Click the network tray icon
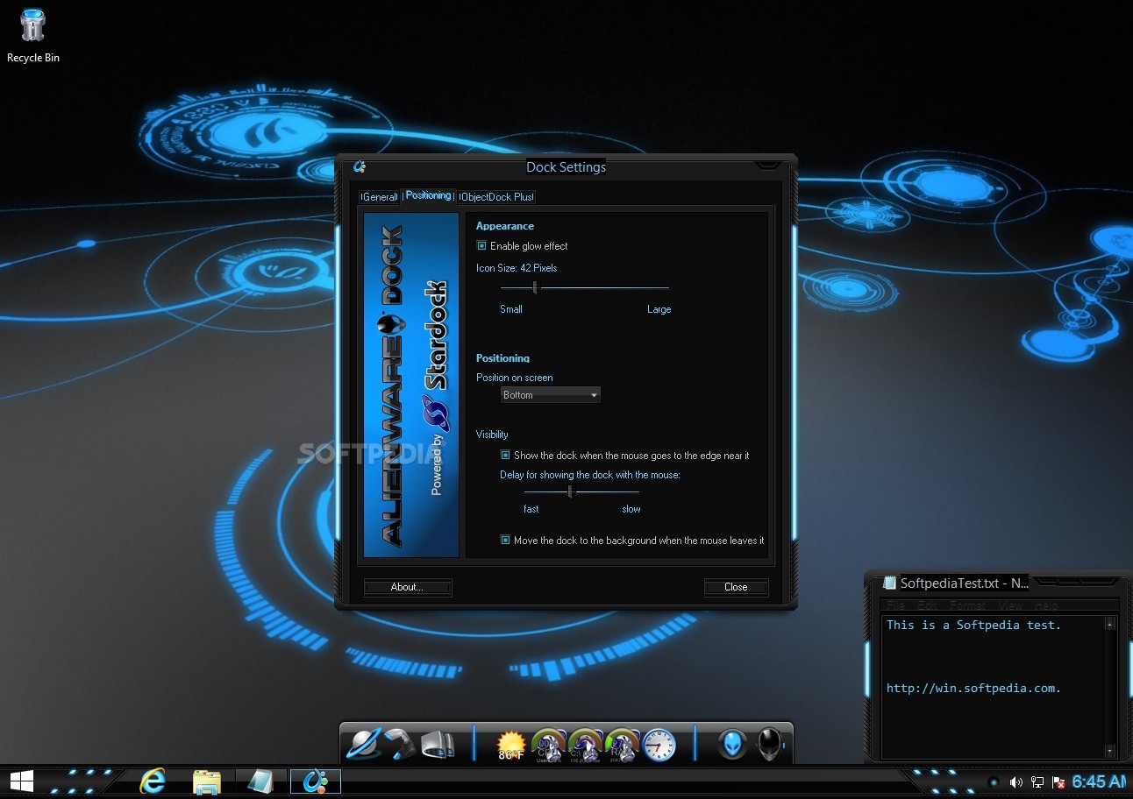The height and width of the screenshot is (799, 1133). (1037, 782)
